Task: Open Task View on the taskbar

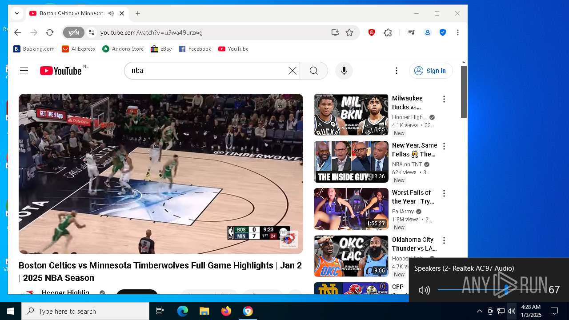Action: [x=160, y=311]
